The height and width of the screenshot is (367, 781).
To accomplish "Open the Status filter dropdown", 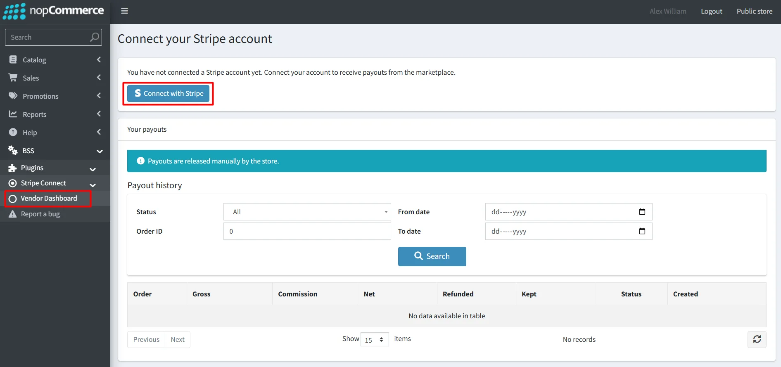I will click(307, 212).
